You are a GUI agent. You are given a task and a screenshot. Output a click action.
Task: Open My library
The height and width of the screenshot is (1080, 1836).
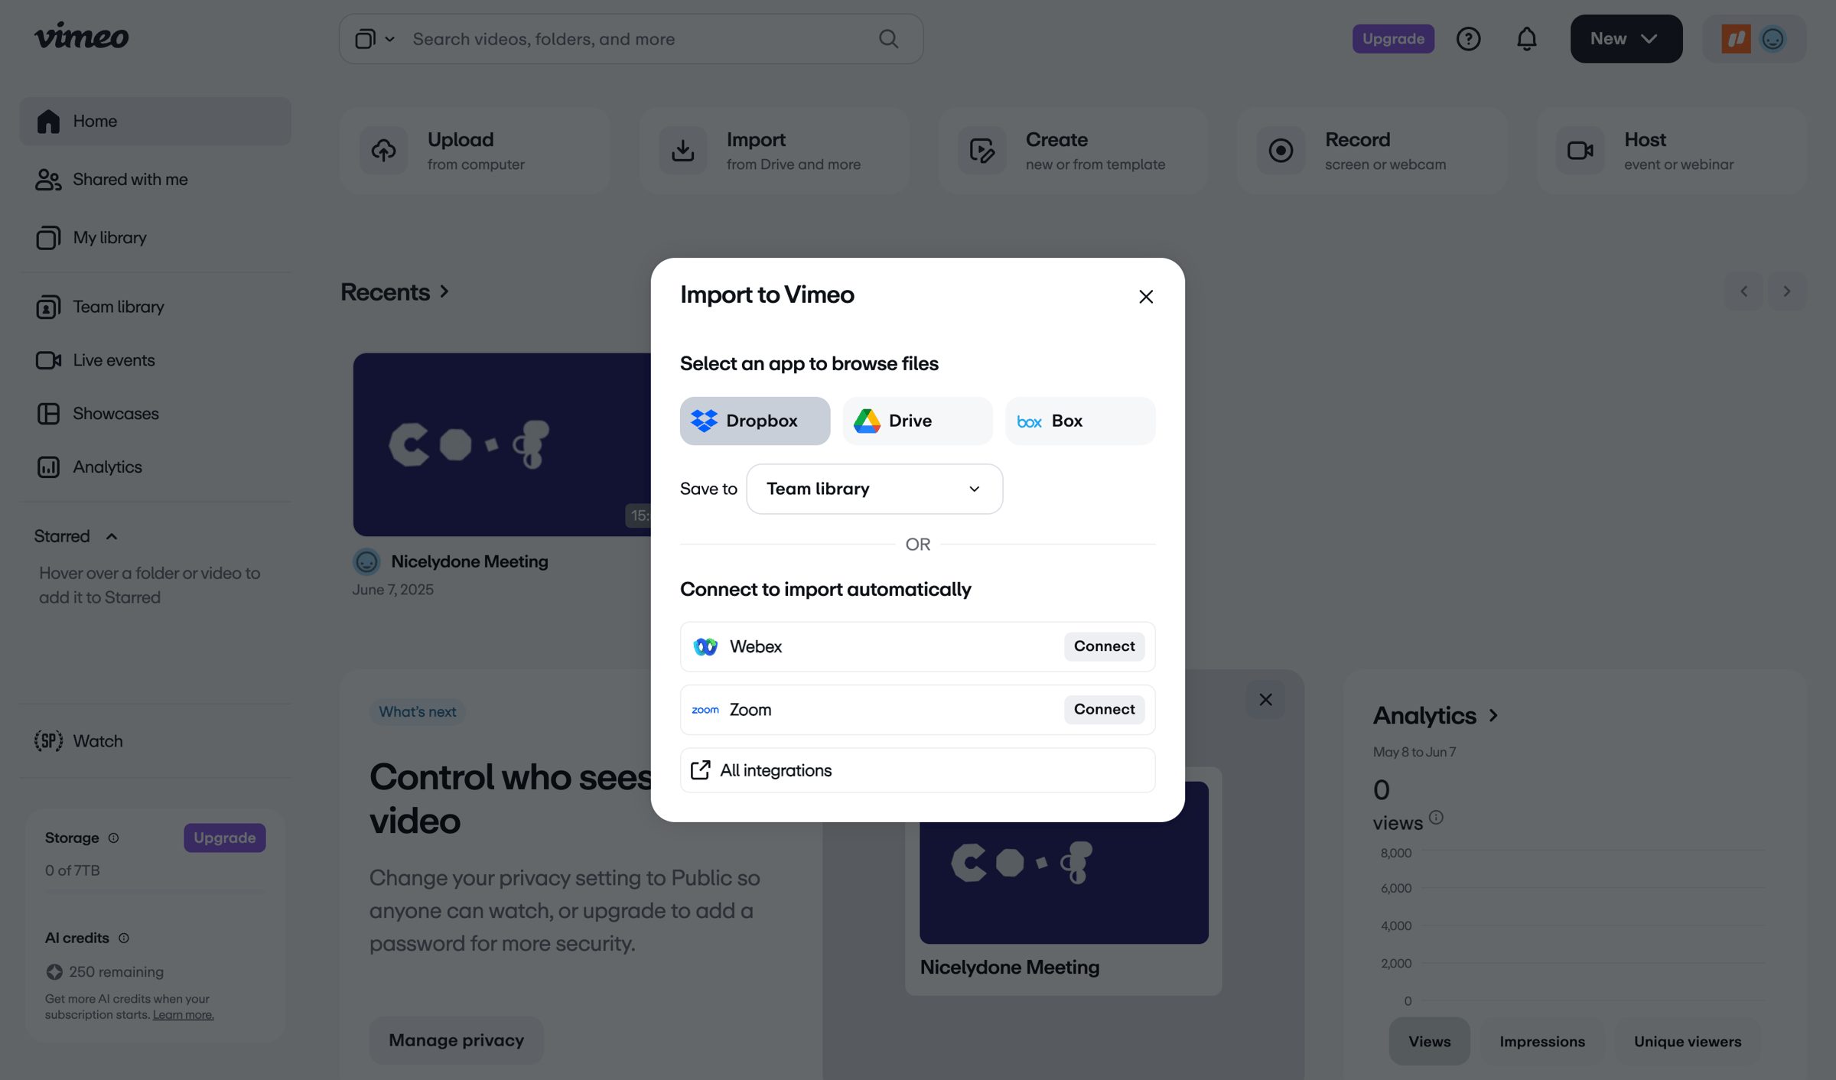(155, 237)
